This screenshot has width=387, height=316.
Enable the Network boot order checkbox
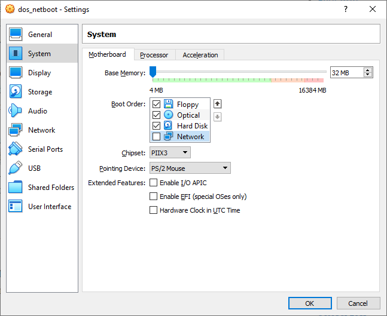(x=156, y=136)
